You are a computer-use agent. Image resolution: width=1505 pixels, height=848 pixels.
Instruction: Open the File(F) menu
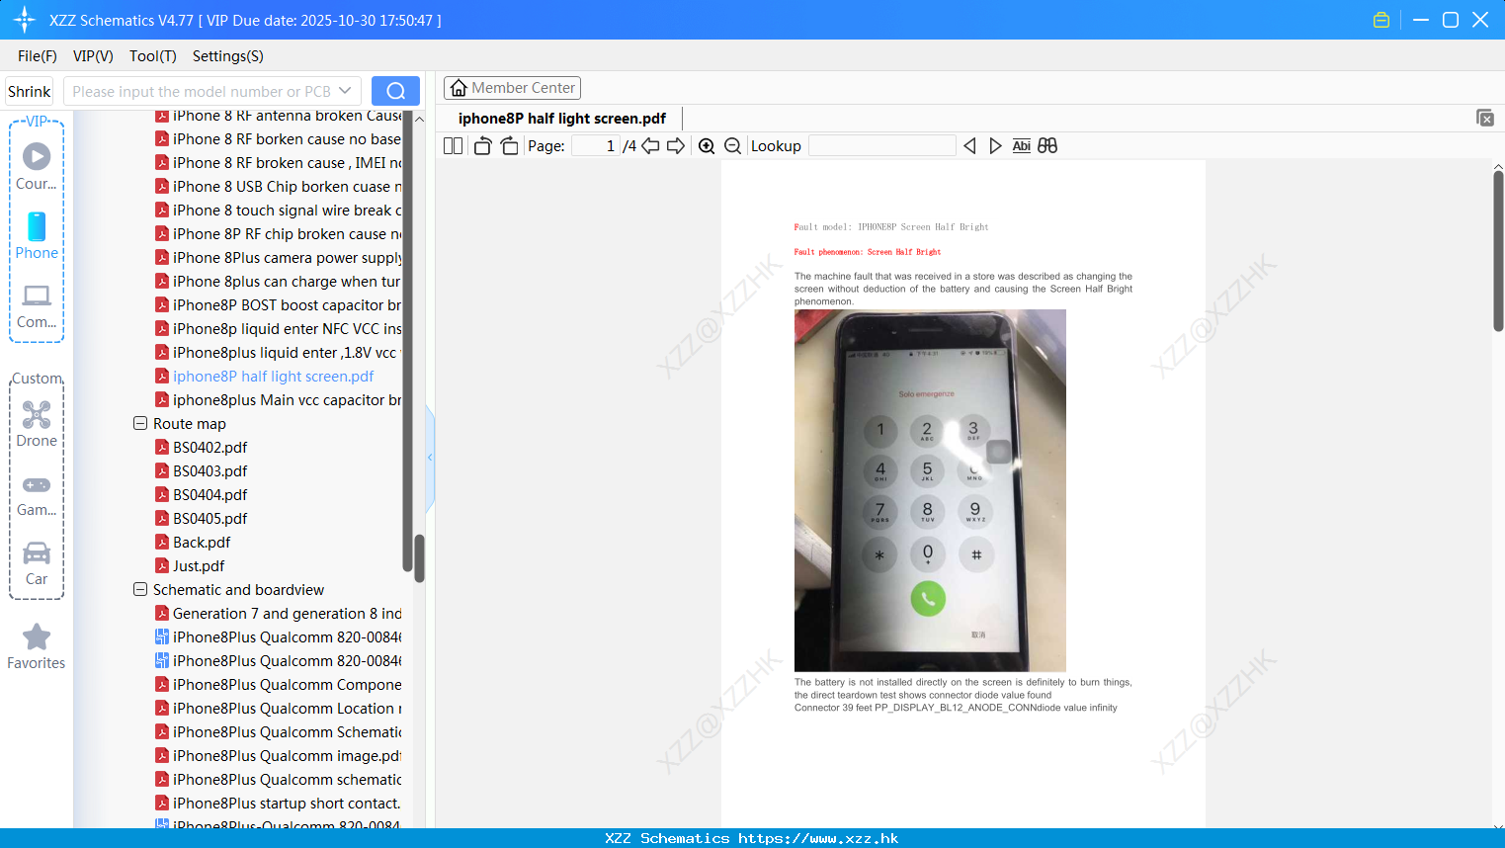[x=38, y=56]
